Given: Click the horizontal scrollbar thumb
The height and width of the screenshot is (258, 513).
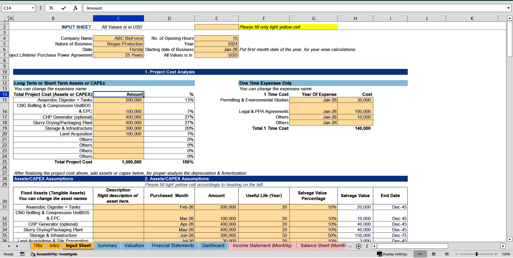Looking at the screenshot, I should click(413, 246).
